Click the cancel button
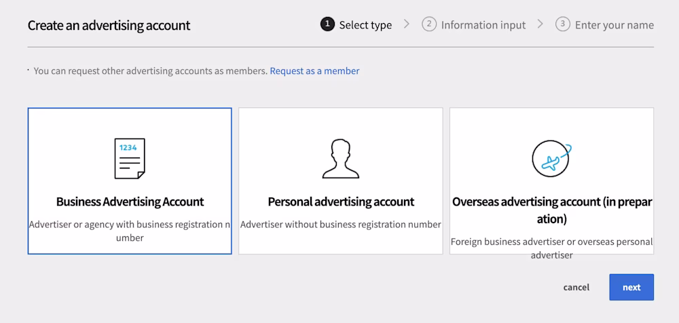This screenshot has width=679, height=323. pyautogui.click(x=576, y=287)
